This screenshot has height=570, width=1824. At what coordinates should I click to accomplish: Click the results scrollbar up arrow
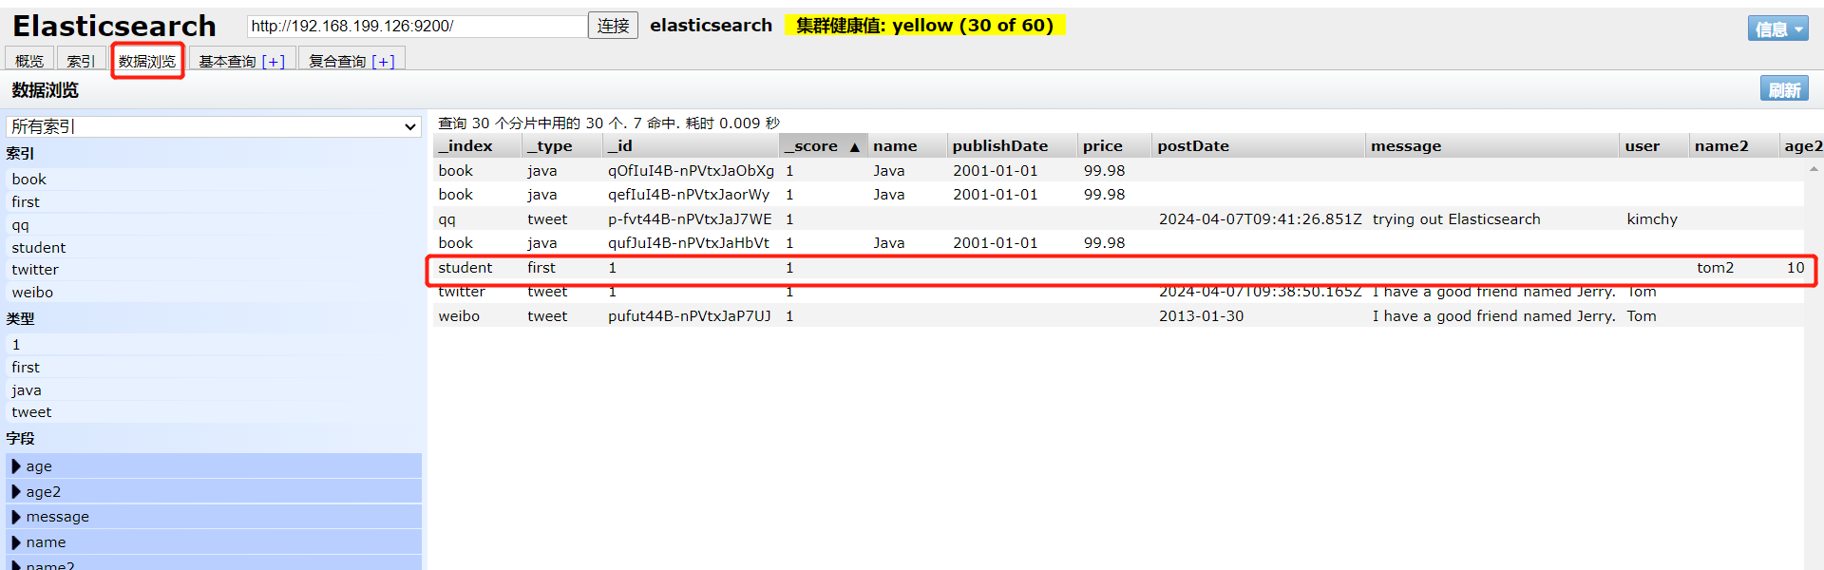tap(1814, 169)
